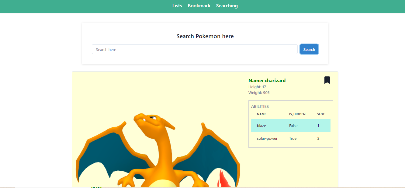The width and height of the screenshot is (405, 188).
Task: Click the ABILITIES table header
Action: [260, 106]
